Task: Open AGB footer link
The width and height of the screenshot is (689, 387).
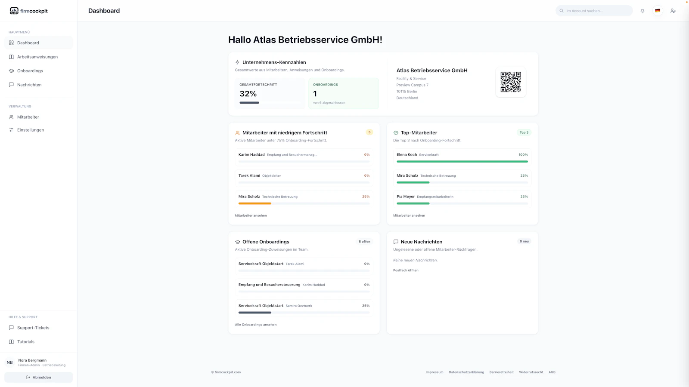Action: click(552, 372)
